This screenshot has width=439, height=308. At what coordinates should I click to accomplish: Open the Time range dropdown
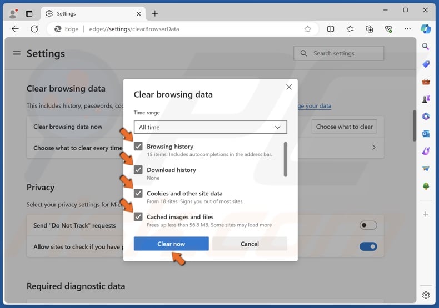[210, 127]
